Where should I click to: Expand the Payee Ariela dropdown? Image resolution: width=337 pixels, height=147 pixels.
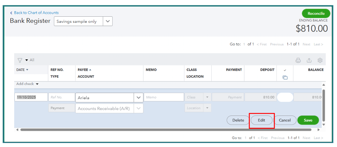point(138,97)
